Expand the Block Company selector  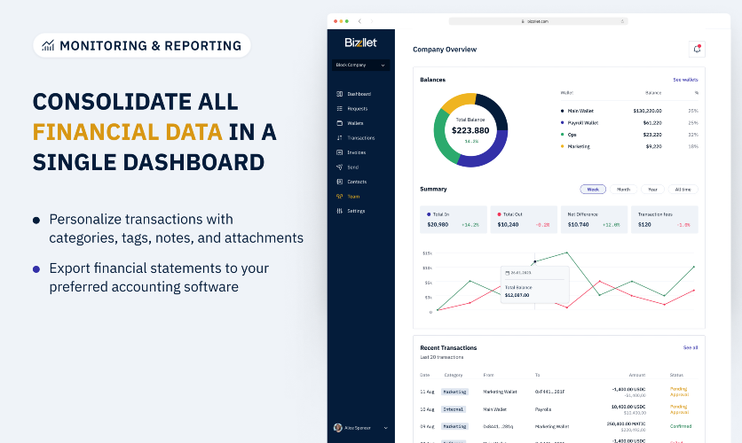360,66
